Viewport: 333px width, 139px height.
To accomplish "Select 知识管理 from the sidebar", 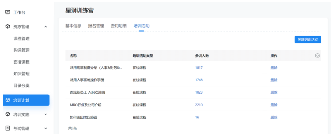I will (x=22, y=74).
